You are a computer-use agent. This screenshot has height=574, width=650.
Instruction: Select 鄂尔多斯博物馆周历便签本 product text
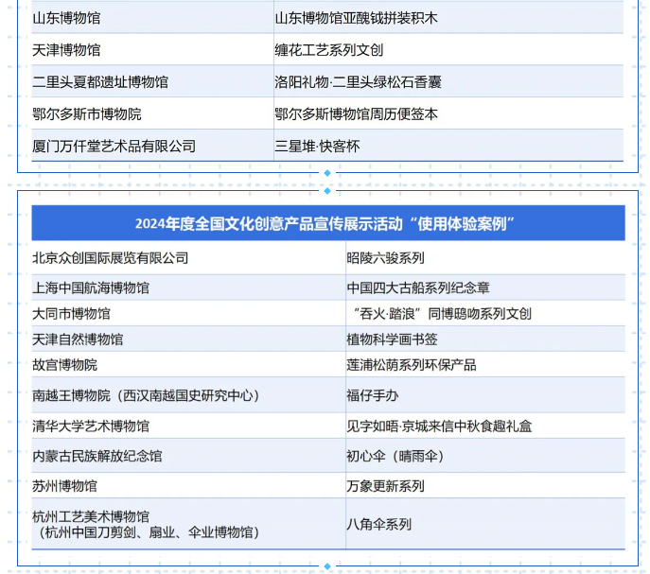[x=356, y=114]
